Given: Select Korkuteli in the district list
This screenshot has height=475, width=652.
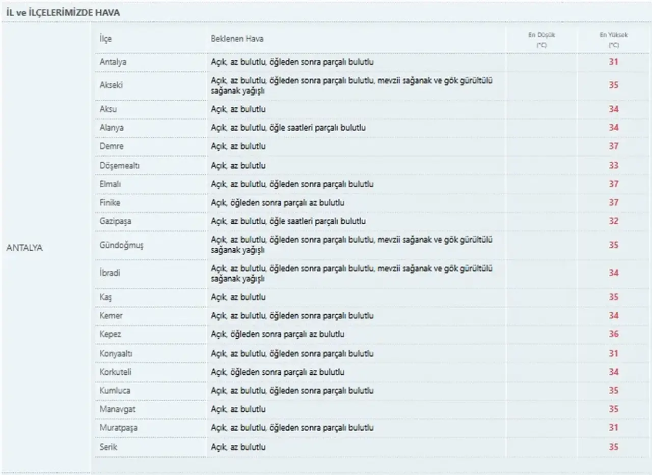Looking at the screenshot, I should click(116, 372).
